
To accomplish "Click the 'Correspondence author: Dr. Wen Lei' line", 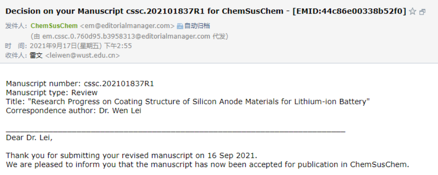I will tap(73, 110).
